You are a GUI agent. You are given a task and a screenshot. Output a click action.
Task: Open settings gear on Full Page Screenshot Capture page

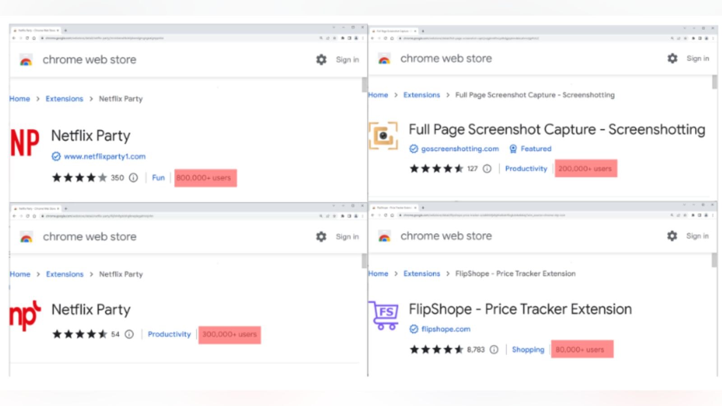point(672,58)
